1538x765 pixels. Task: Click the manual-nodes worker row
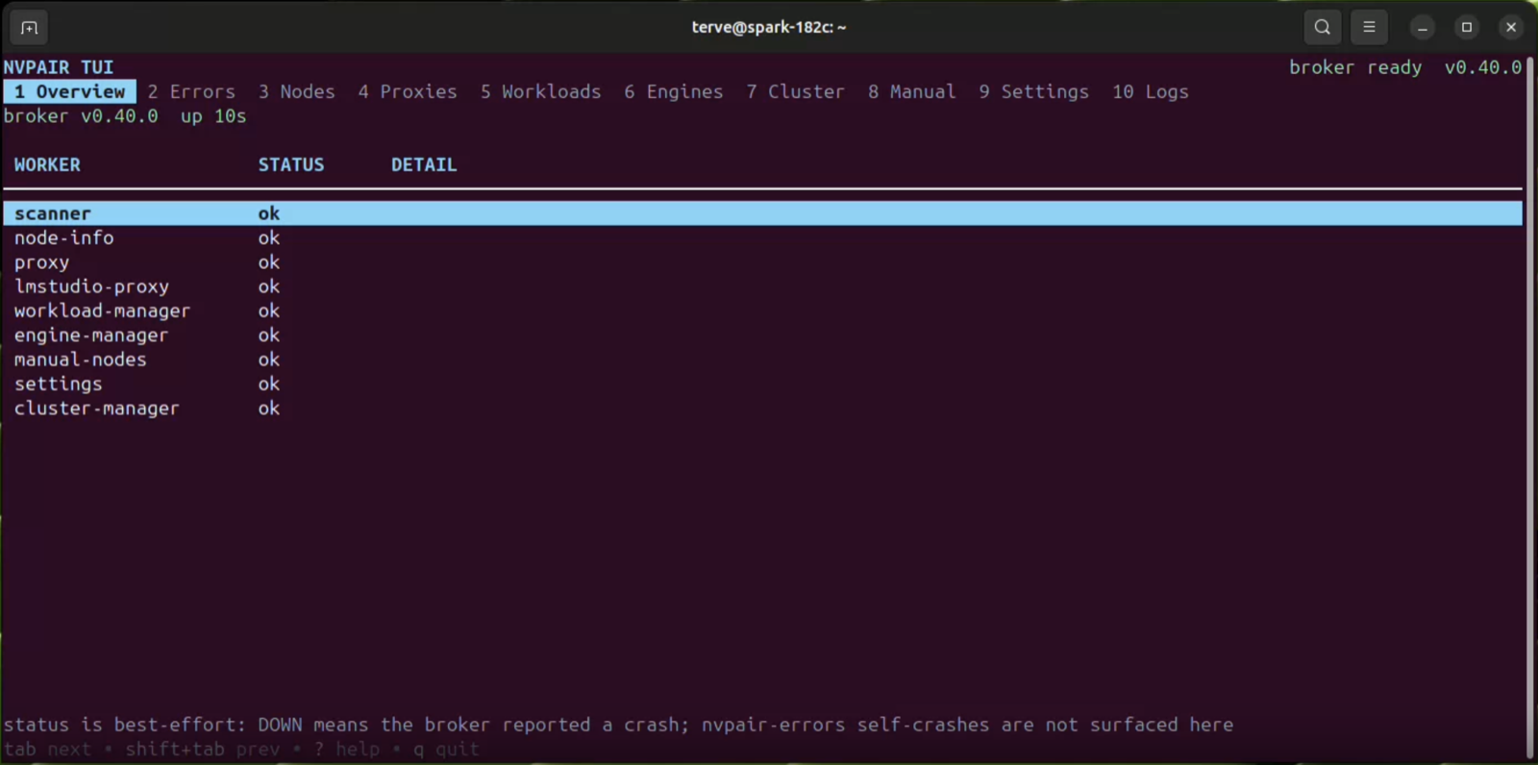pyautogui.click(x=762, y=359)
